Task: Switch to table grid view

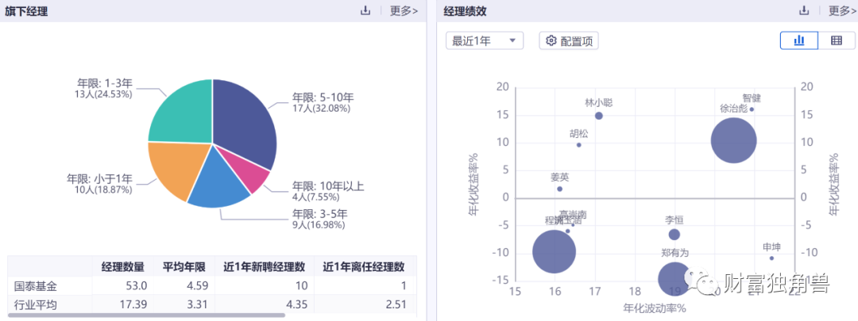Action: 837,40
